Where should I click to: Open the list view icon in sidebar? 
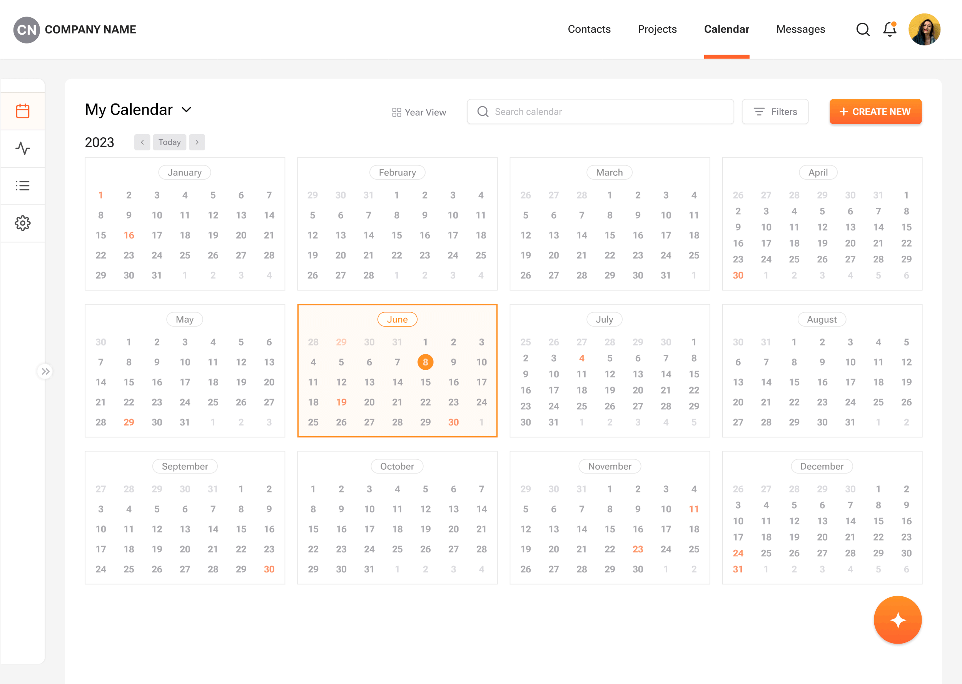23,186
